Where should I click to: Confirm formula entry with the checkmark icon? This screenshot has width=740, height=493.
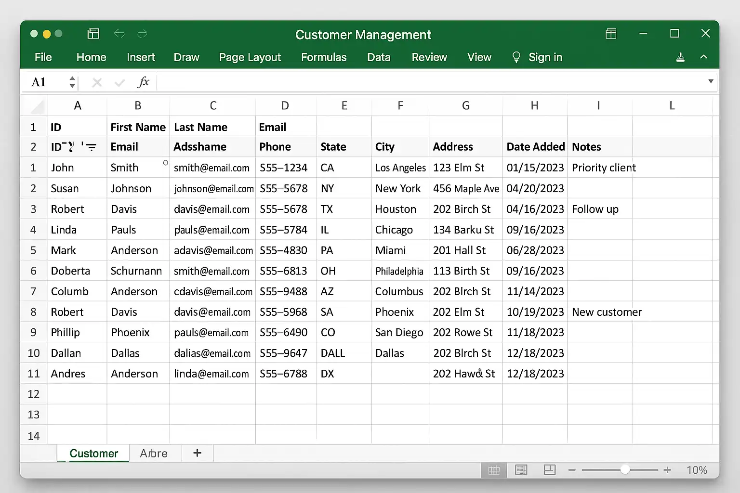[119, 82]
